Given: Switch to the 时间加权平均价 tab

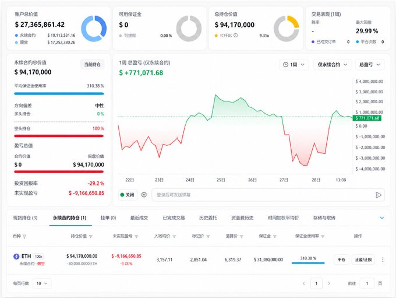Looking at the screenshot, I should tap(284, 218).
